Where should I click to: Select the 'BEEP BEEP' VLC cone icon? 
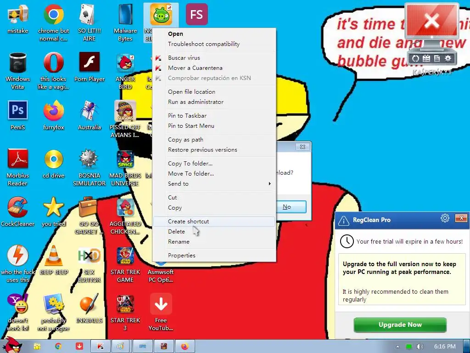[x=53, y=260]
